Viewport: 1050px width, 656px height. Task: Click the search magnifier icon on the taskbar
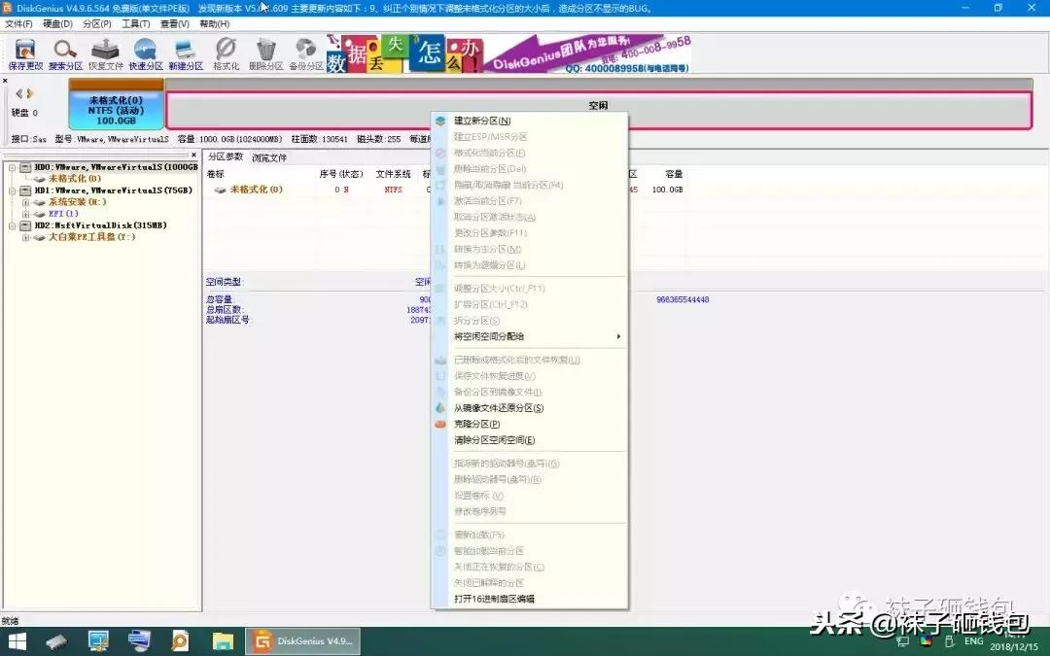[181, 640]
